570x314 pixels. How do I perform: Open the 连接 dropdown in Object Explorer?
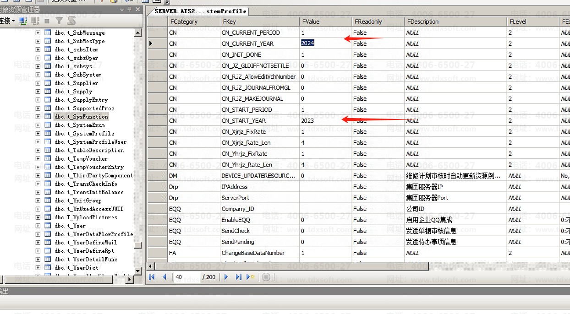point(7,21)
